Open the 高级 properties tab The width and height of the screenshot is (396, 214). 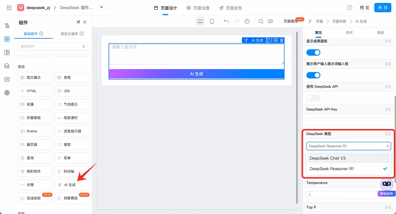click(380, 33)
